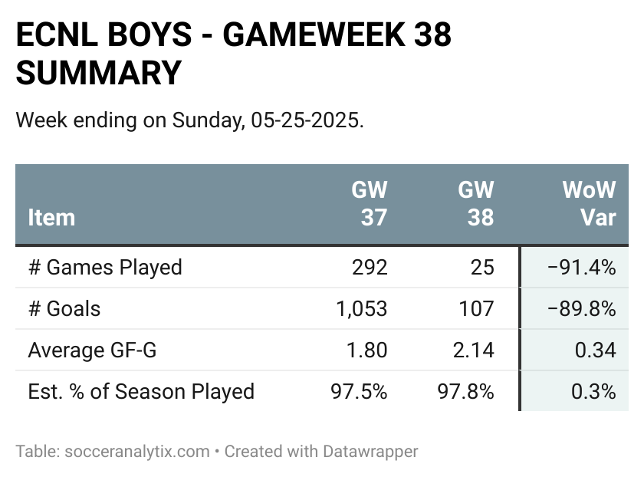
Task: Click the Average GF-G row label
Action: pos(93,350)
